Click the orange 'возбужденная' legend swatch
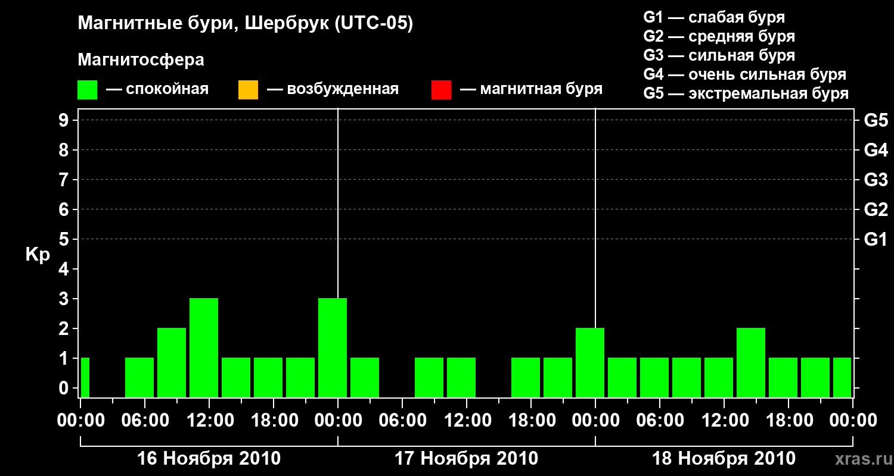The image size is (894, 476). click(248, 90)
